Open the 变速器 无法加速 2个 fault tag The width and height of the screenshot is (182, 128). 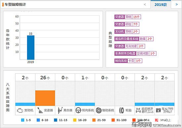click(130, 46)
